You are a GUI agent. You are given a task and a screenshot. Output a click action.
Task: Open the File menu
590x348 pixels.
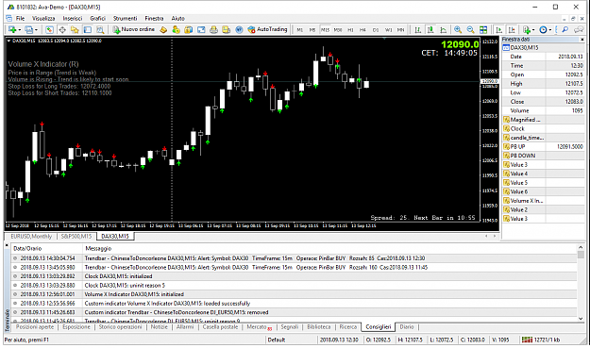pos(20,18)
